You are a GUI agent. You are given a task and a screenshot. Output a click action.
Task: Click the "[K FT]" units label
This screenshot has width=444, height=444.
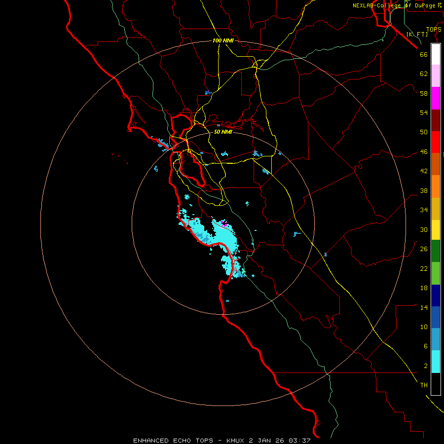click(x=417, y=34)
